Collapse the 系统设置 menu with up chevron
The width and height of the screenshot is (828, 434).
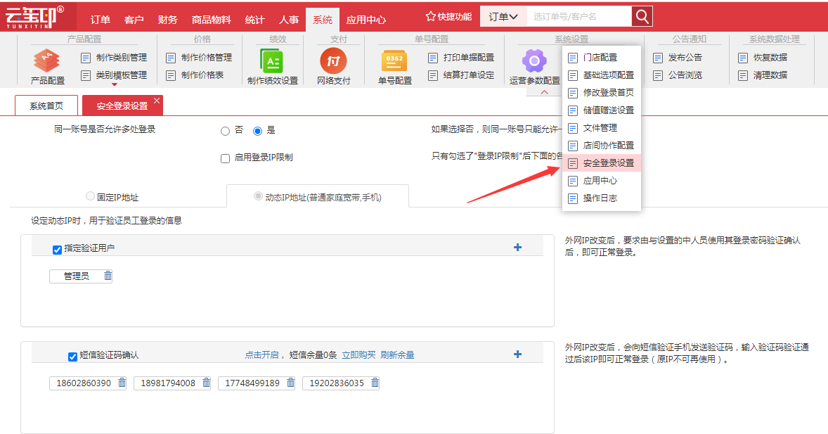pyautogui.click(x=545, y=92)
